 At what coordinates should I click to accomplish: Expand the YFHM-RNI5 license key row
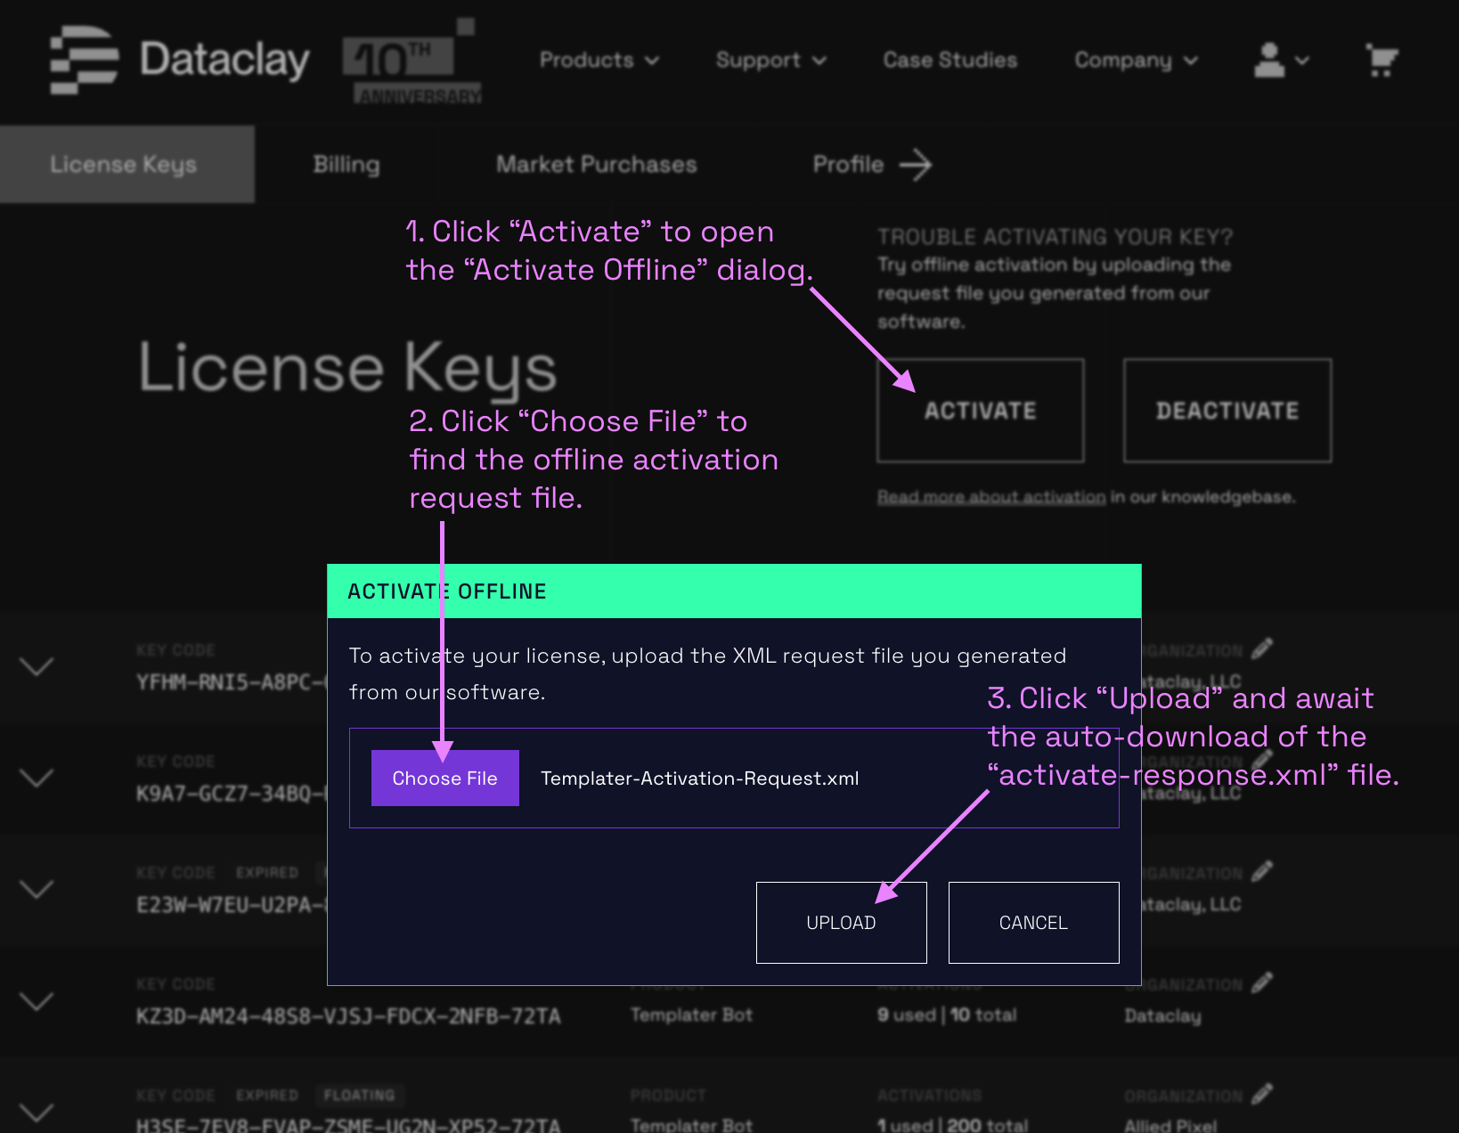tap(37, 666)
